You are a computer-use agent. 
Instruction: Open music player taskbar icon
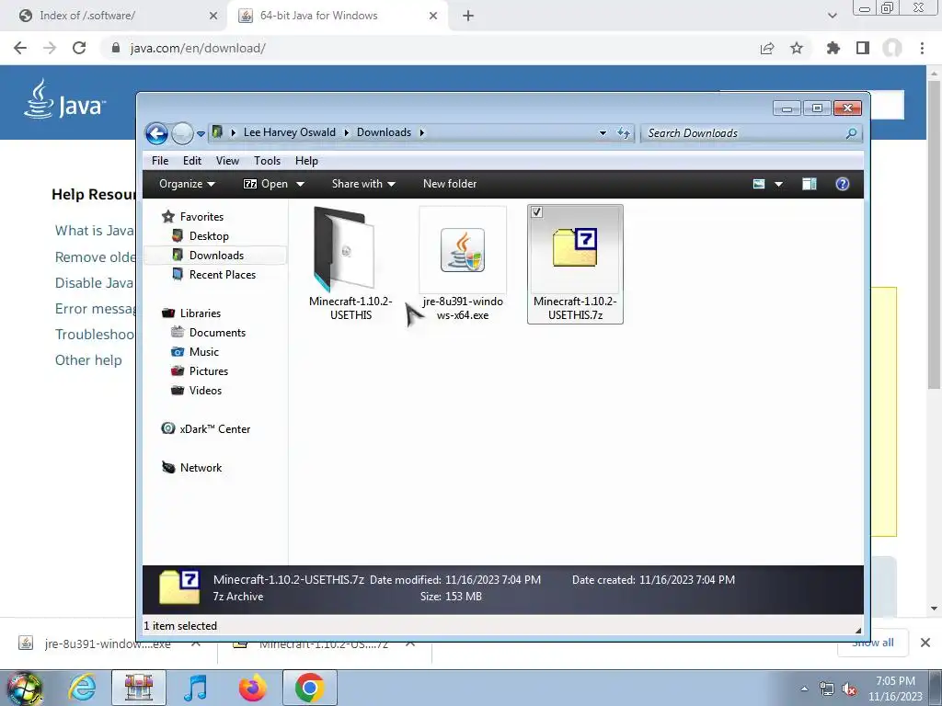195,688
